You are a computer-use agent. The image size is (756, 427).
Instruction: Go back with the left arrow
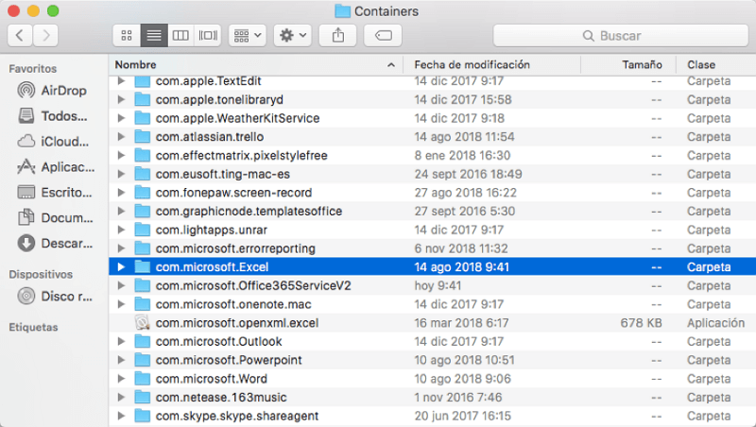pyautogui.click(x=20, y=36)
